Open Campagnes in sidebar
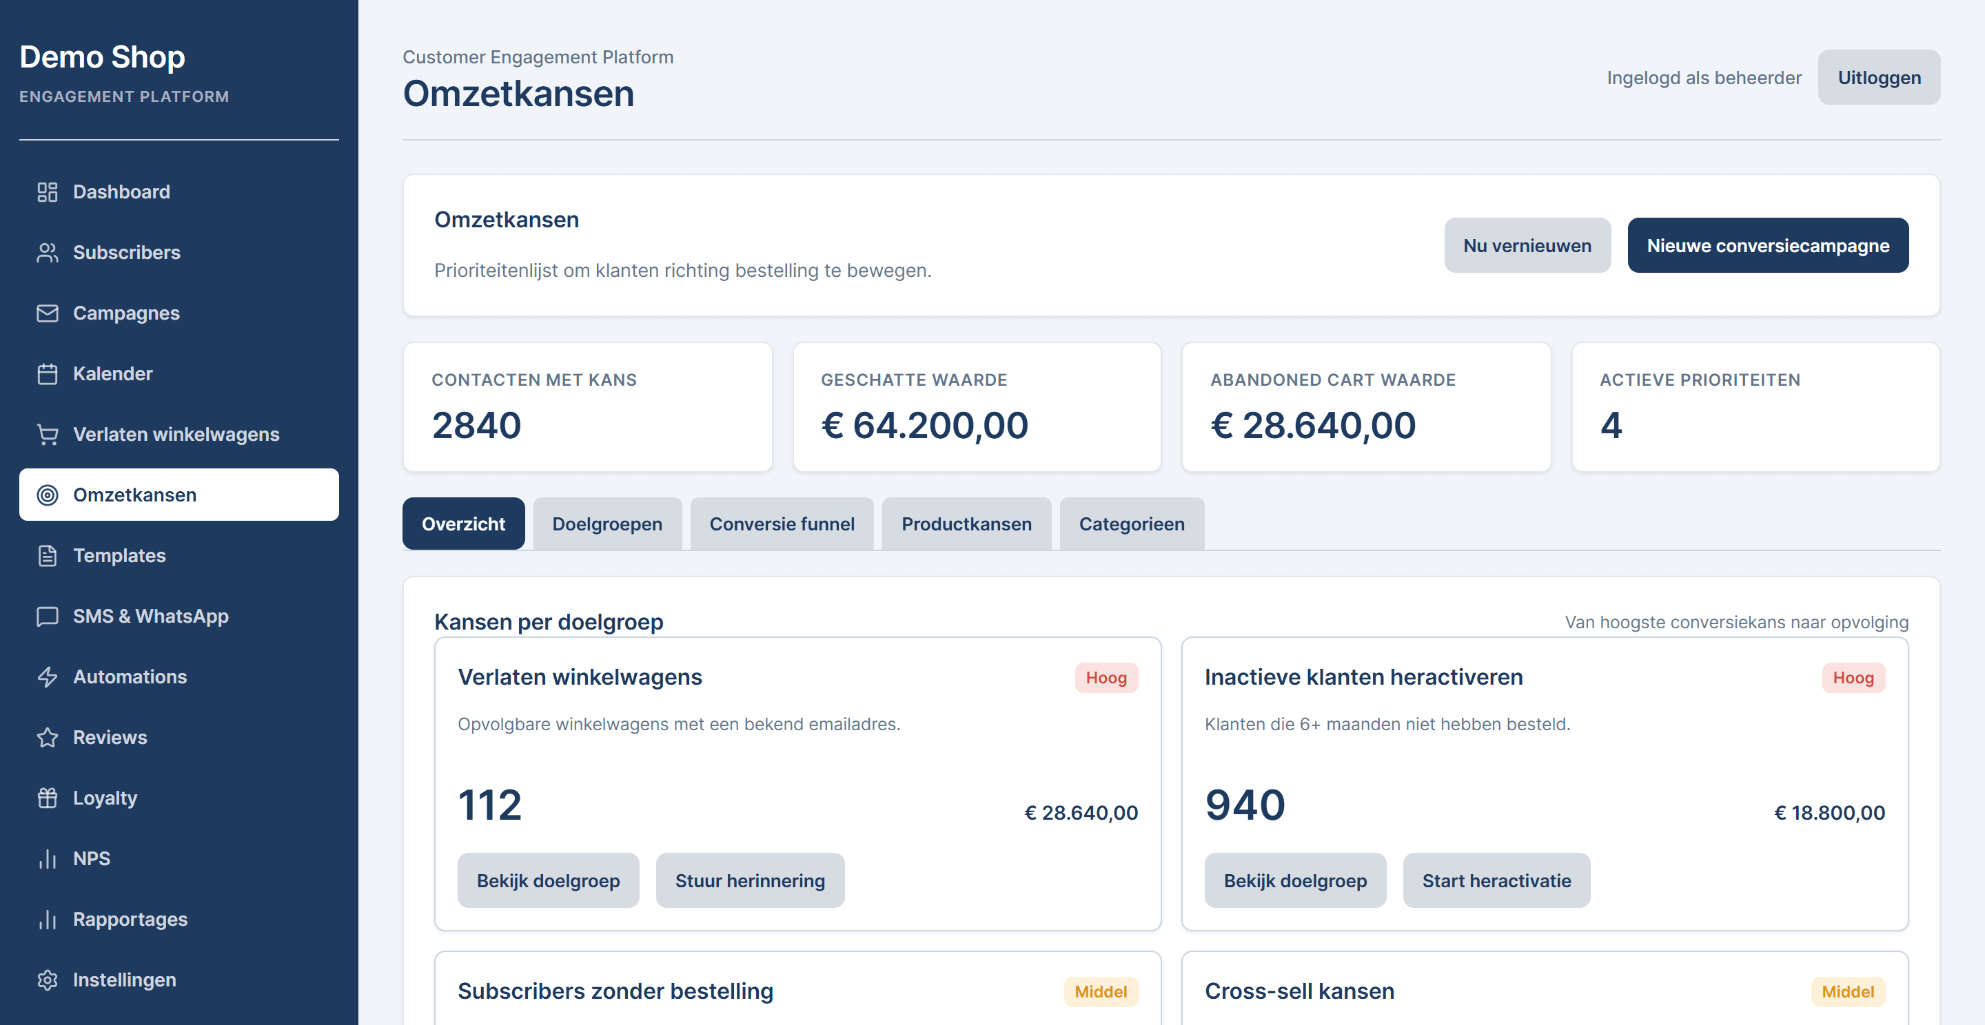The image size is (1985, 1025). coord(179,313)
